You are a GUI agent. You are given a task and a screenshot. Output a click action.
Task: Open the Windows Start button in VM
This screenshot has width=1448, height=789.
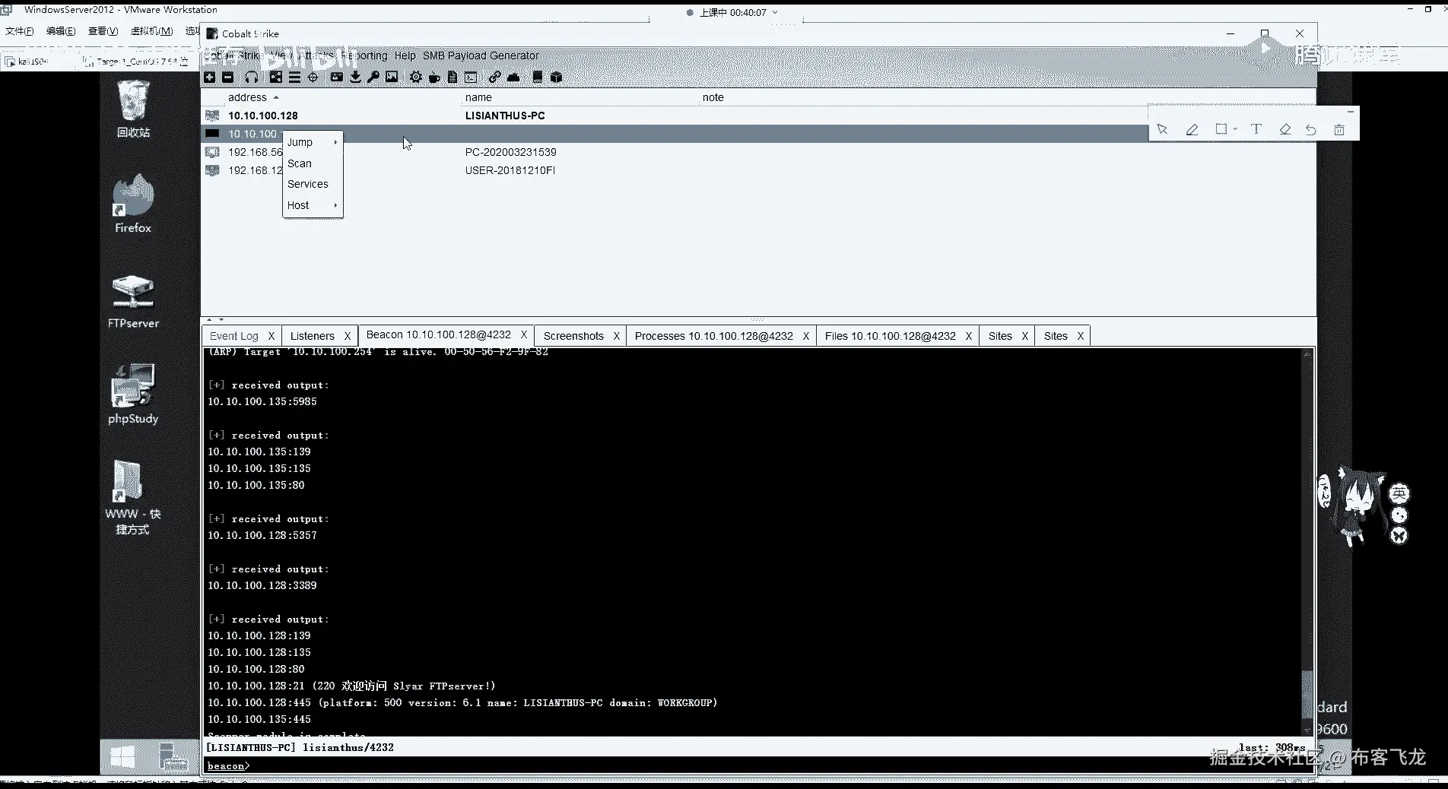pos(122,757)
